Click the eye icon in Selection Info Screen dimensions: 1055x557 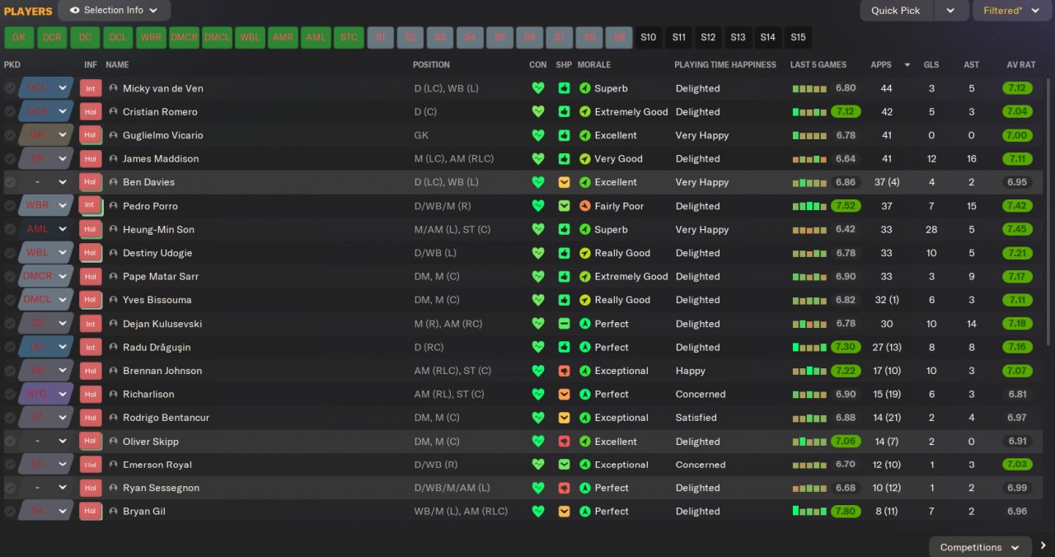coord(75,11)
